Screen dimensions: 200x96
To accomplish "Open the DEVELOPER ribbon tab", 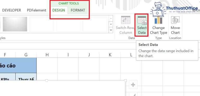I will [x=12, y=10].
